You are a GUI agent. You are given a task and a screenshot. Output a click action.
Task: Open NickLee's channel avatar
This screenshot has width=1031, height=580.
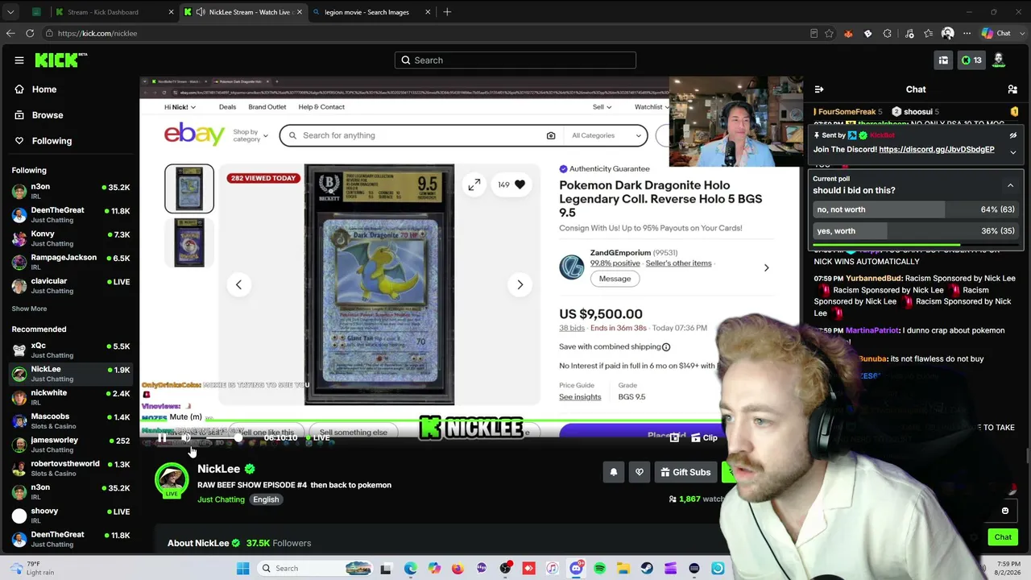click(172, 479)
